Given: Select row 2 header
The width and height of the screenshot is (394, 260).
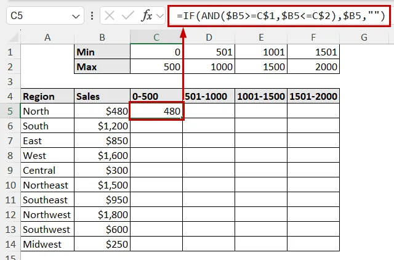Looking at the screenshot, I should [x=10, y=67].
